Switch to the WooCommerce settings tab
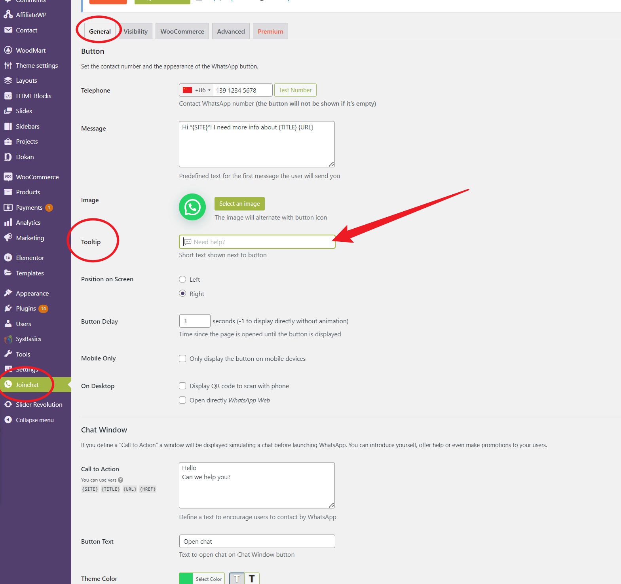The height and width of the screenshot is (584, 621). (182, 31)
